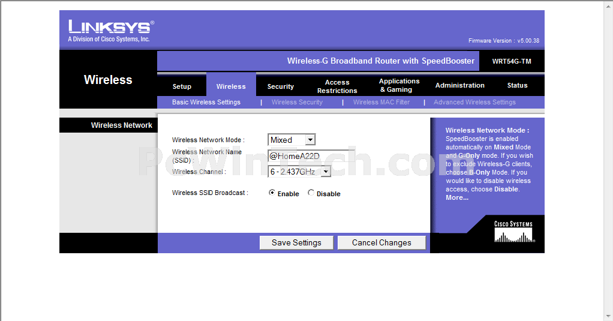Enable Wireless SSID Broadcast
The height and width of the screenshot is (321, 613).
pyautogui.click(x=272, y=193)
